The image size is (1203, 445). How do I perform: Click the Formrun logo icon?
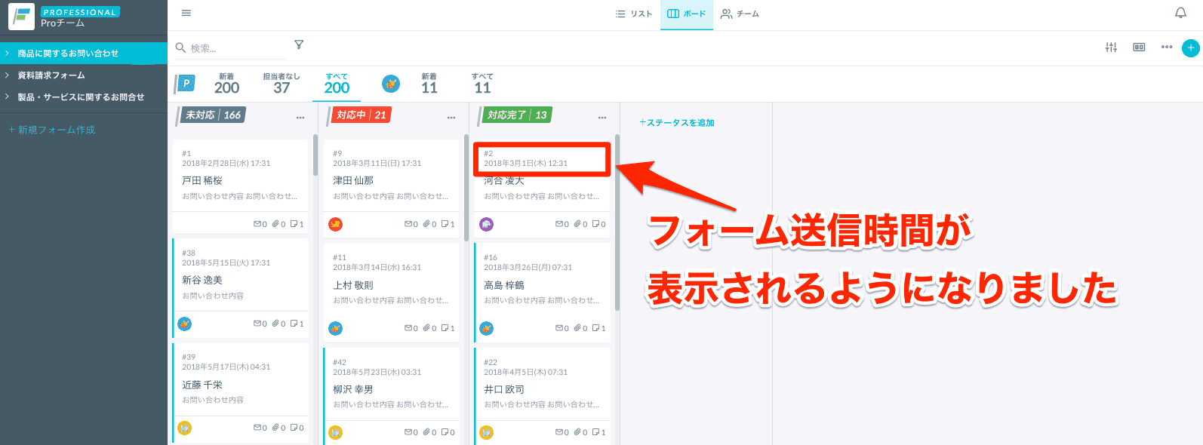22,17
